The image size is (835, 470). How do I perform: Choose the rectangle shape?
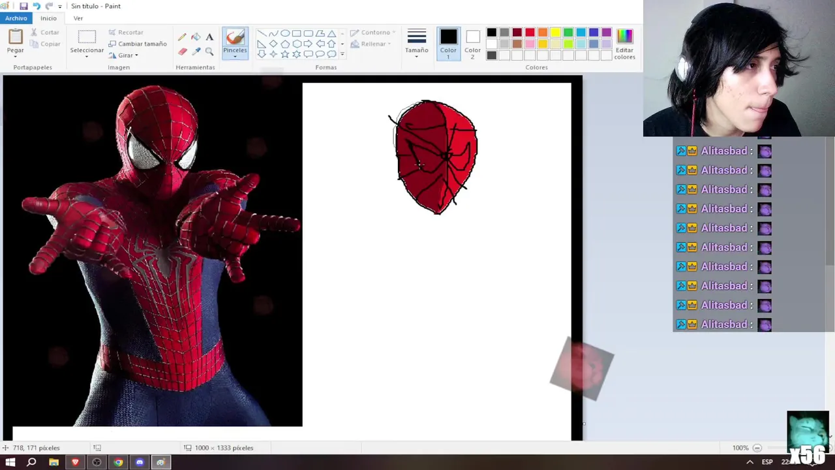pyautogui.click(x=297, y=33)
